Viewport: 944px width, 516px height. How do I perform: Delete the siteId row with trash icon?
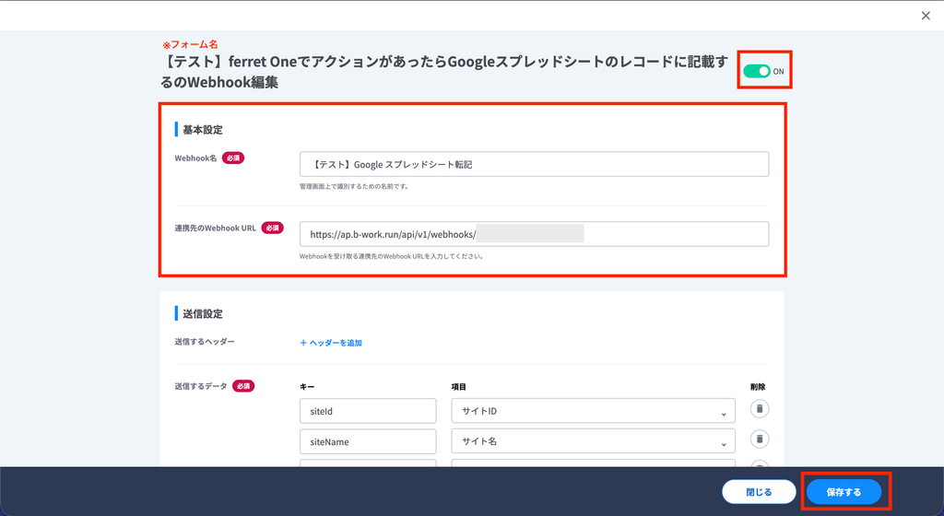[760, 409]
